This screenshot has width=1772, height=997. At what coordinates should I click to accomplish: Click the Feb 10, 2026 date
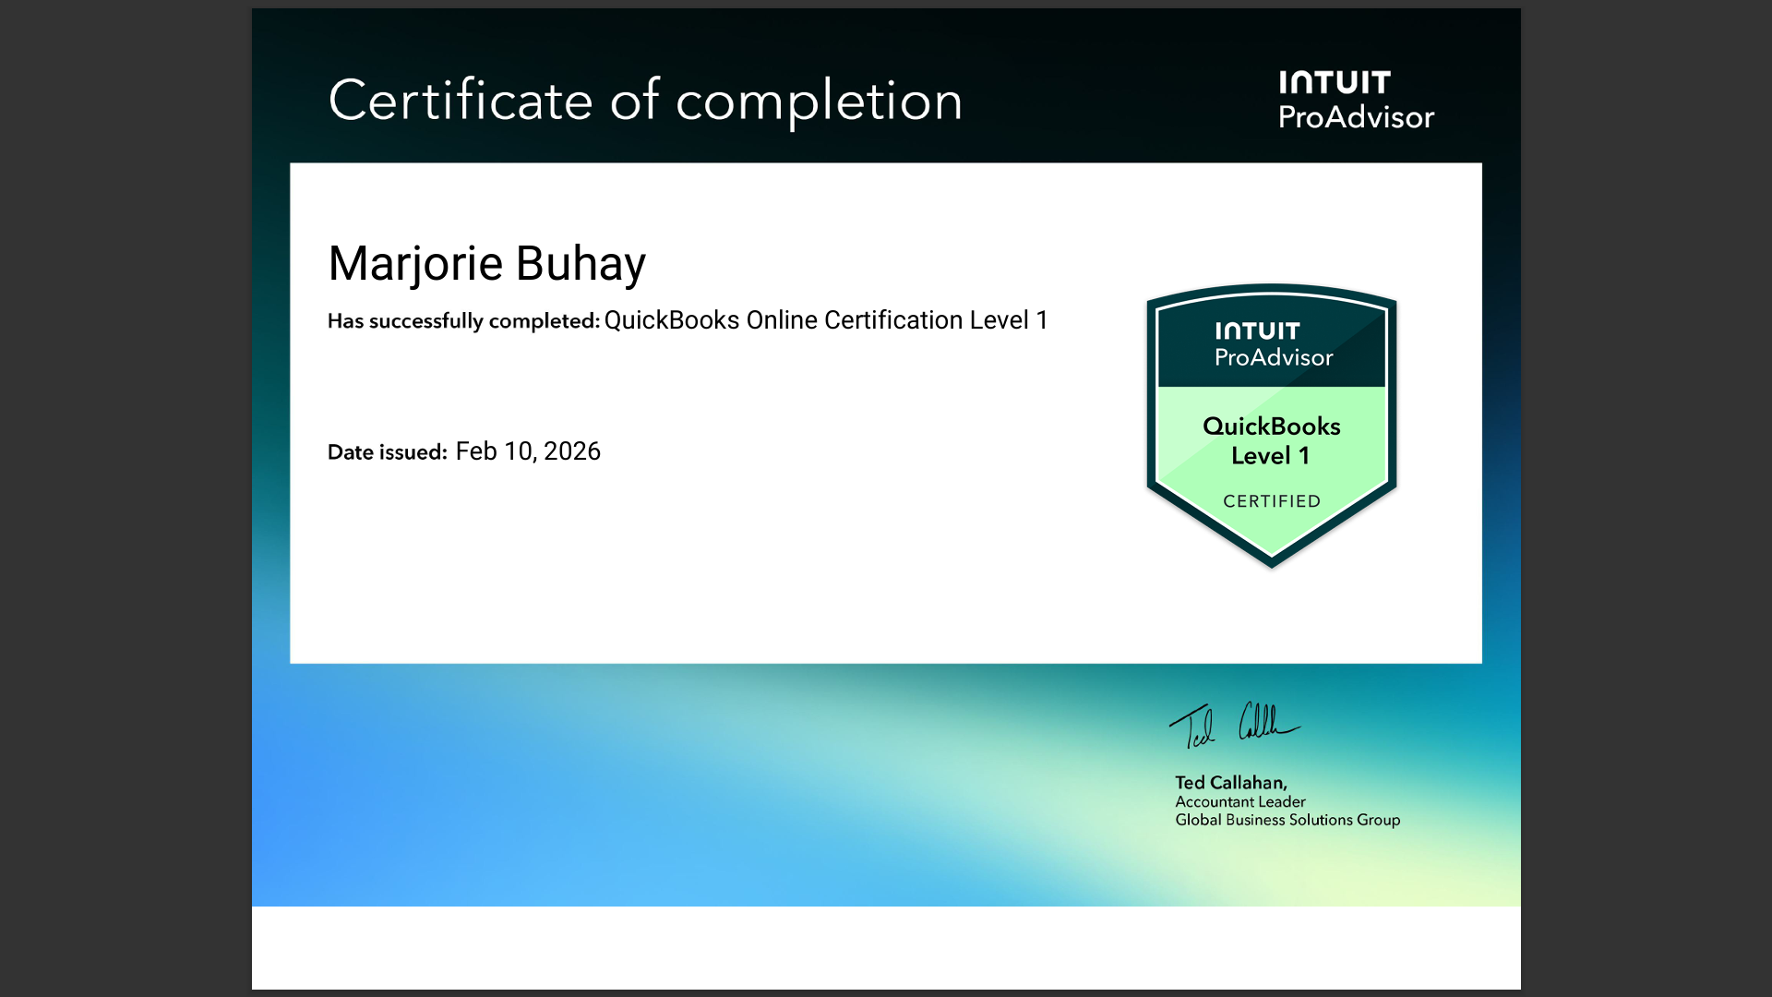528,451
